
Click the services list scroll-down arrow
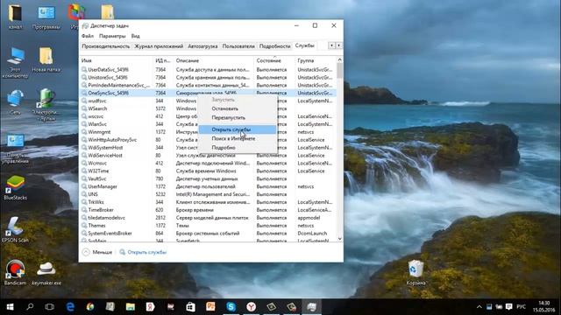pyautogui.click(x=339, y=239)
